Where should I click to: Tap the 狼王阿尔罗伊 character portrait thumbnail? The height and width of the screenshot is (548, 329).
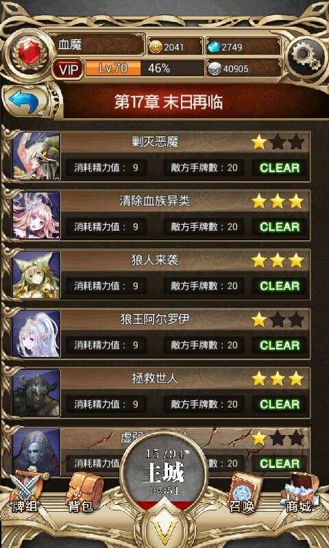coord(36,334)
